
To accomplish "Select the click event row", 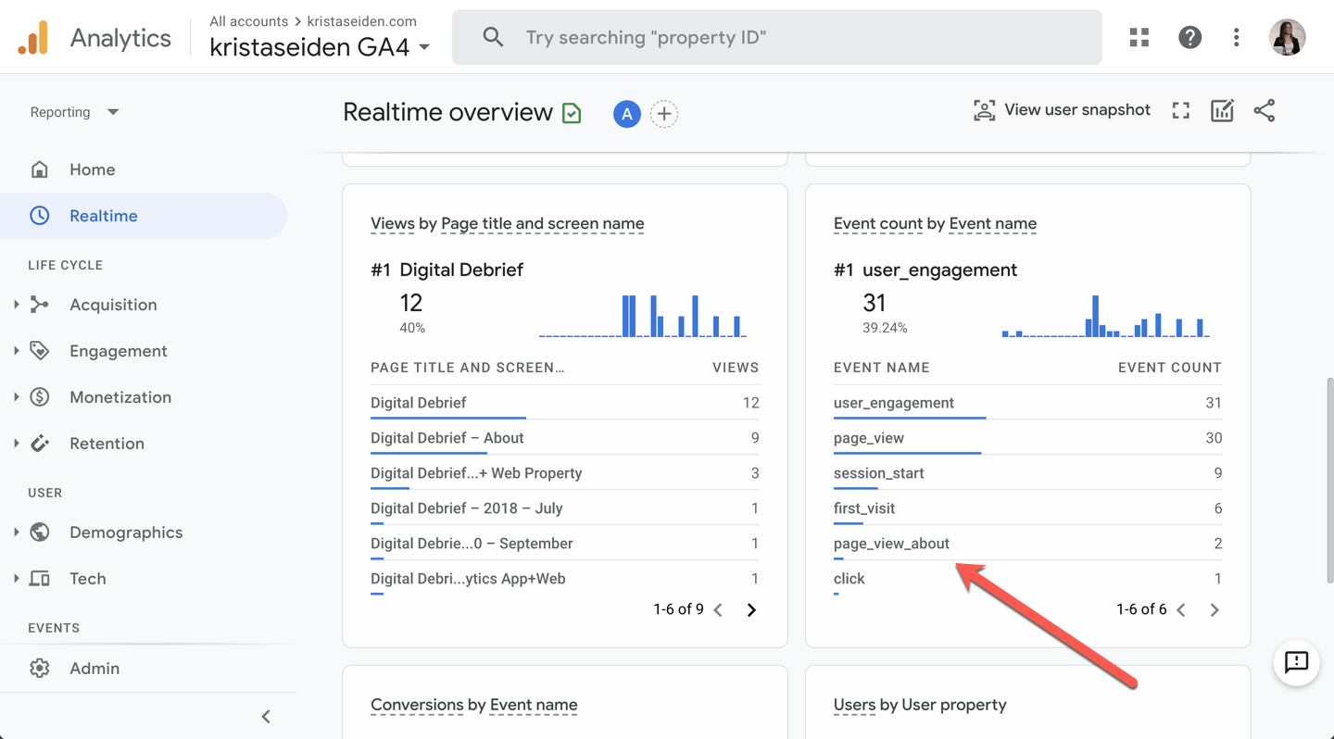I will pos(1028,579).
